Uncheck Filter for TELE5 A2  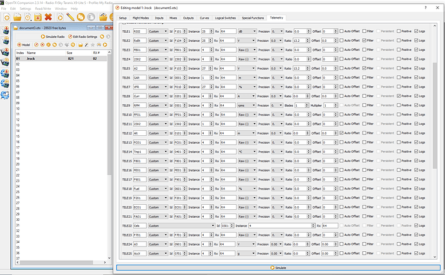pos(364,68)
